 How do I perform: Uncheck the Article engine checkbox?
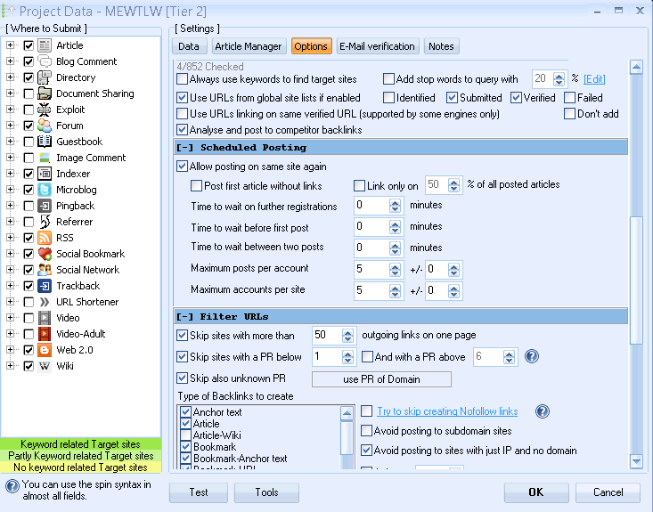[29, 45]
